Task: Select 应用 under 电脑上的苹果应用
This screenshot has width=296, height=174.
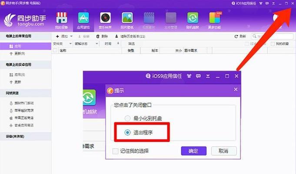Action: pos(26,46)
